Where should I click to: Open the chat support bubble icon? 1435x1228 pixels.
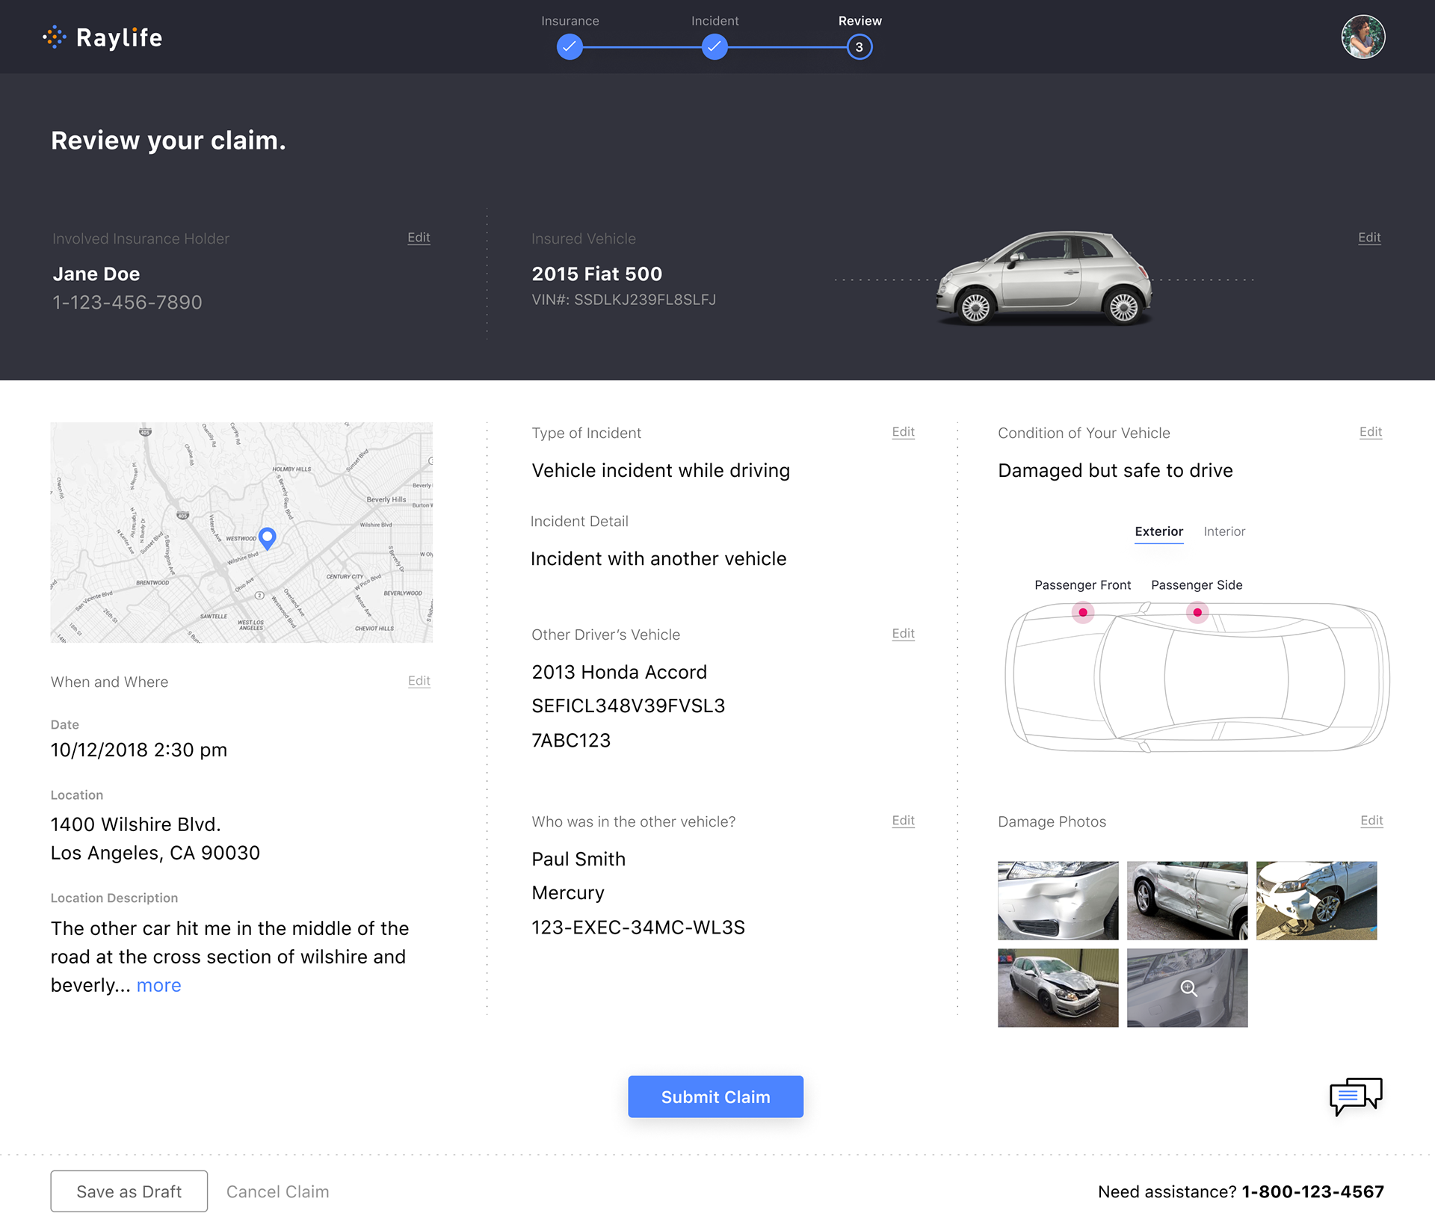coord(1355,1096)
